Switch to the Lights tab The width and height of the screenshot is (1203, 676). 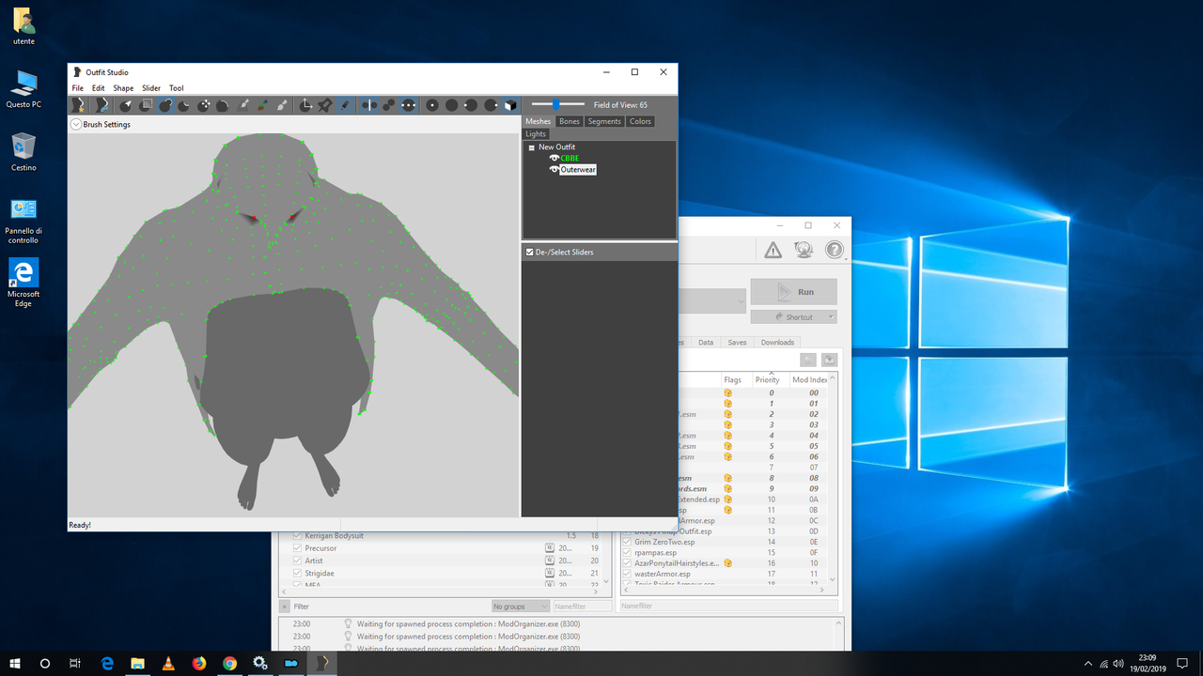click(x=536, y=134)
